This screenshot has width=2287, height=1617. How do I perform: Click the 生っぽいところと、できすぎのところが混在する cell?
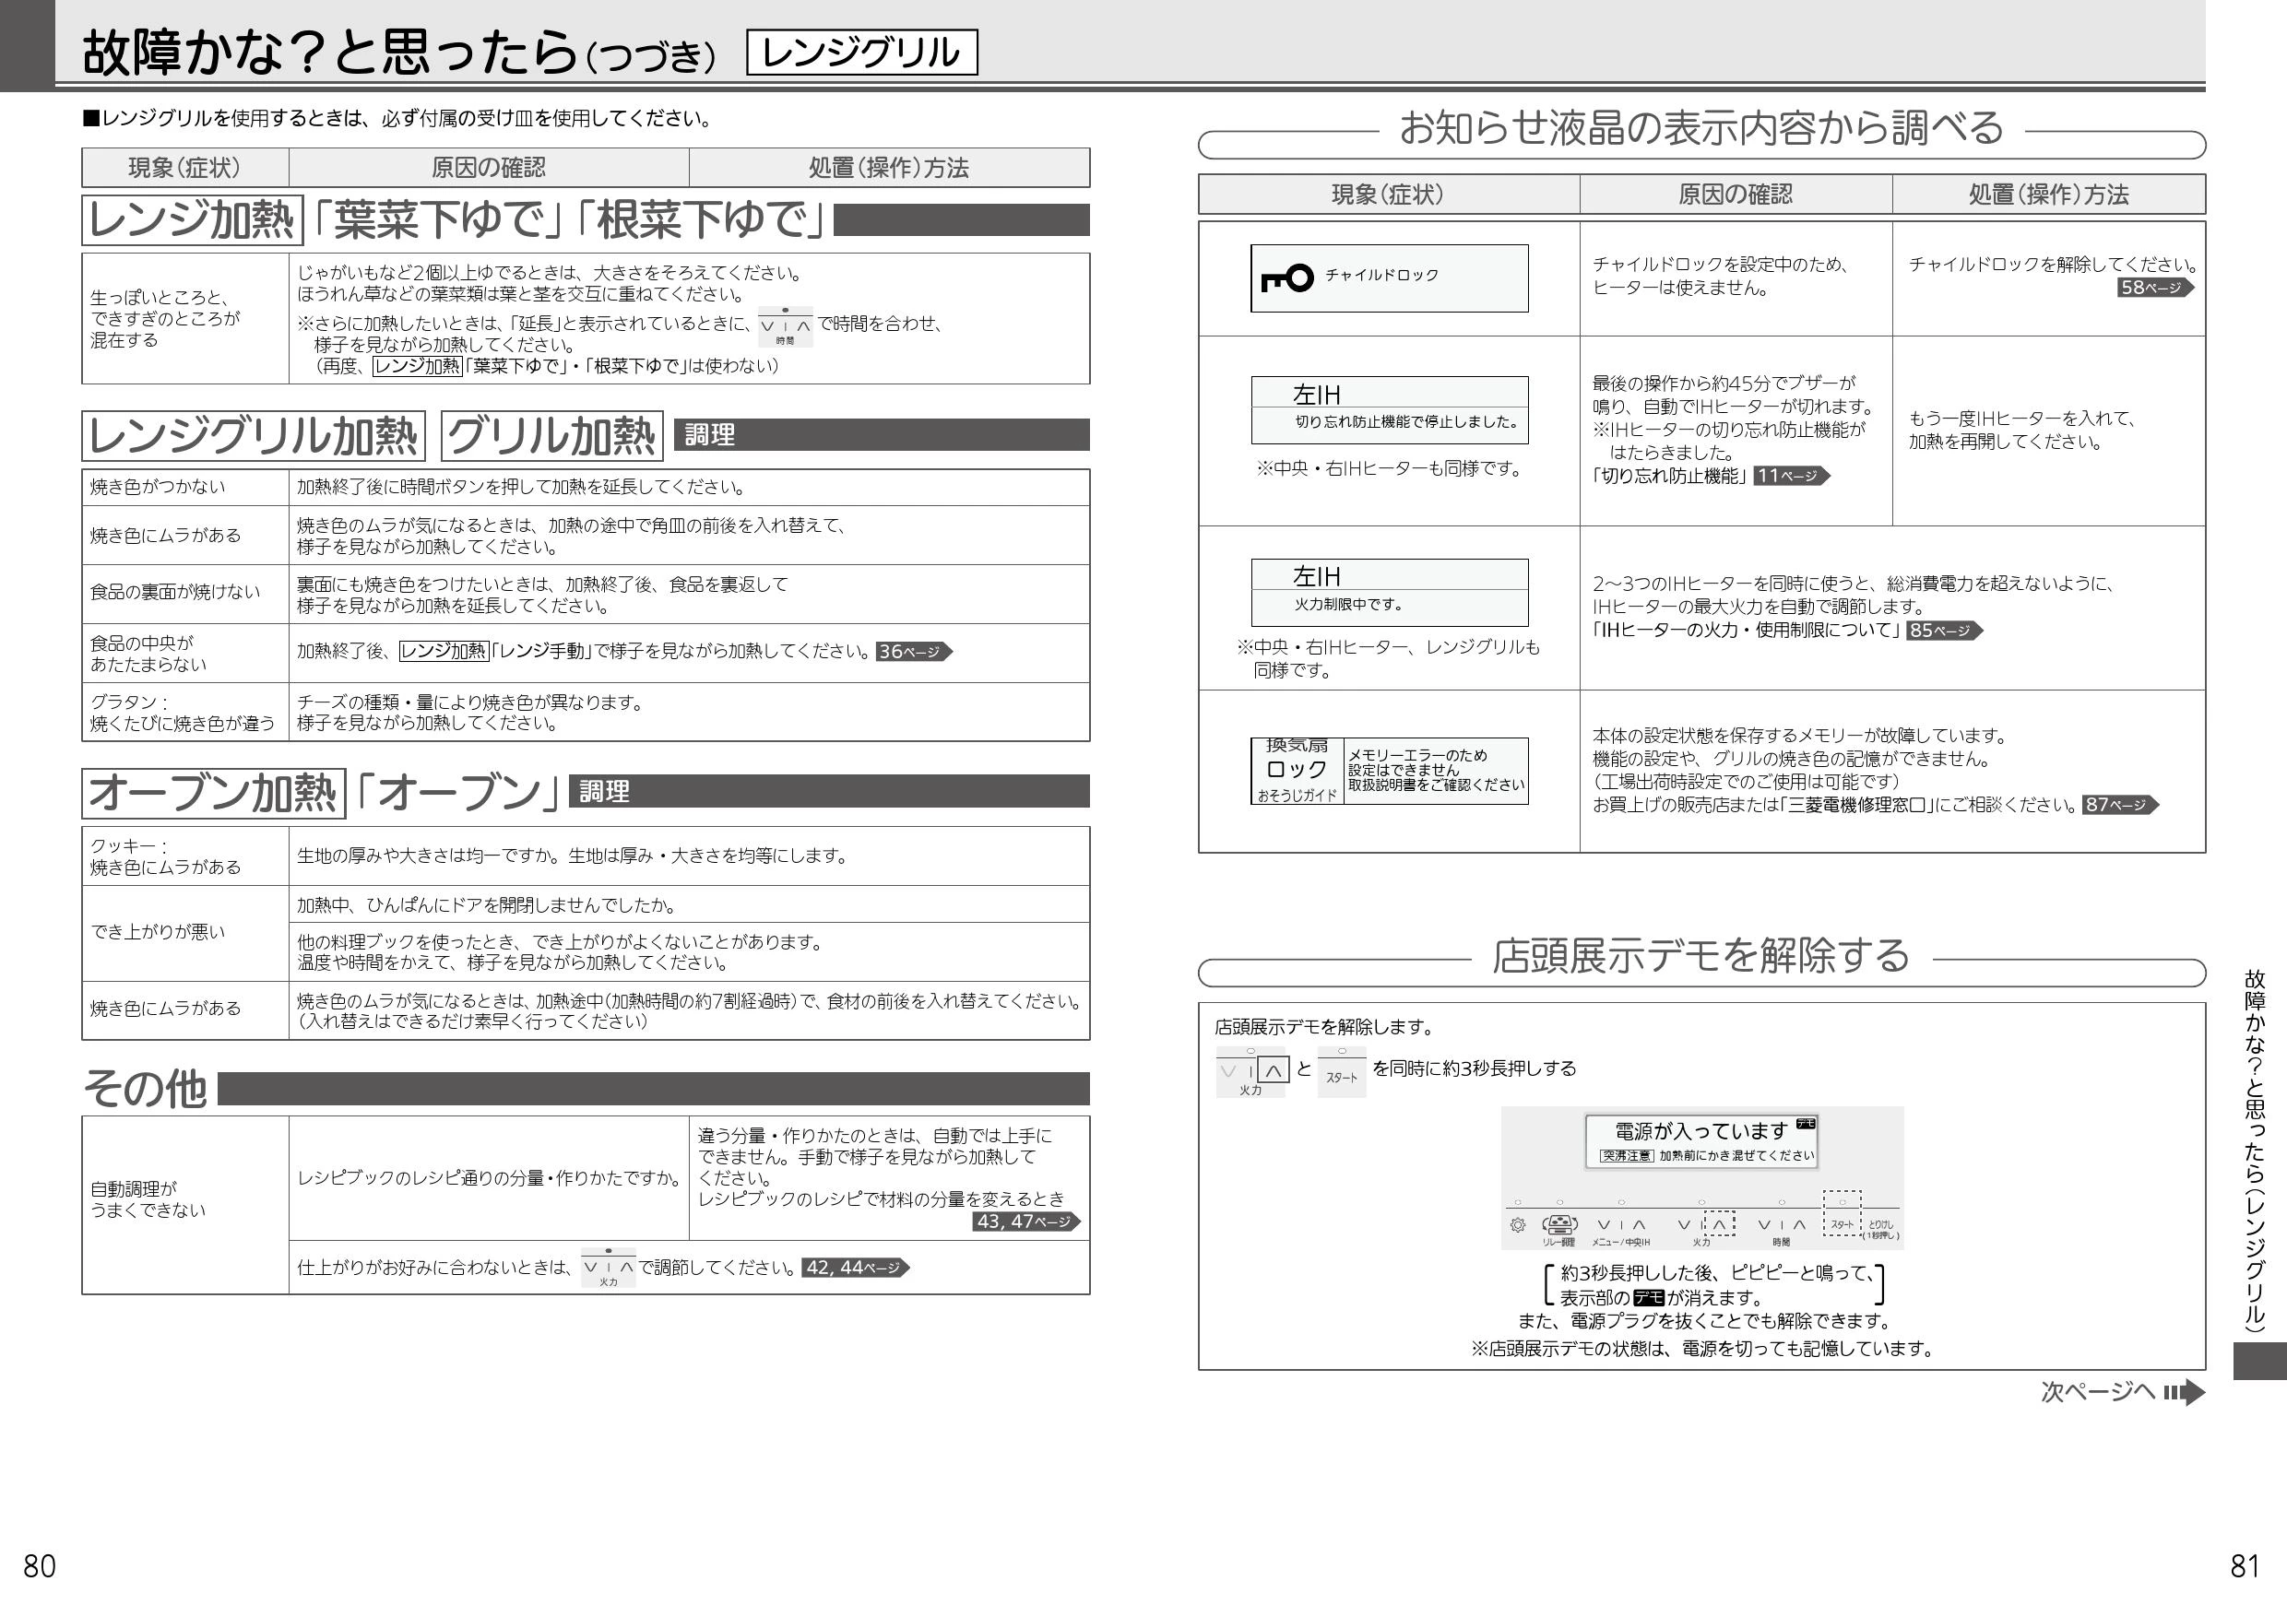click(185, 319)
